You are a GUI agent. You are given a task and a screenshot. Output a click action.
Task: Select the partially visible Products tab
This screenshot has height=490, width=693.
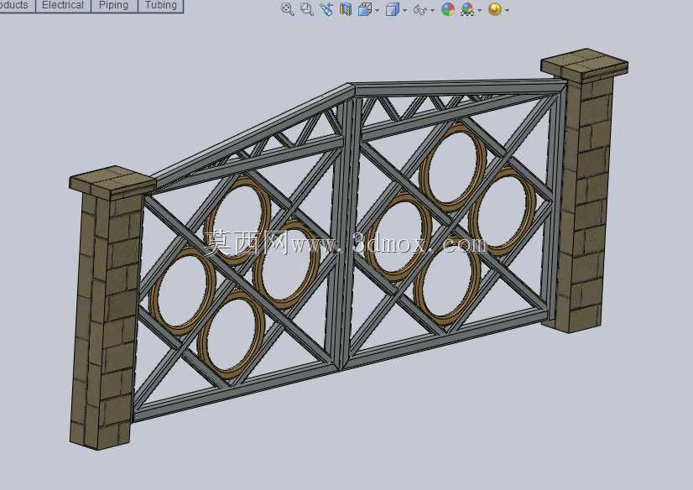(17, 5)
